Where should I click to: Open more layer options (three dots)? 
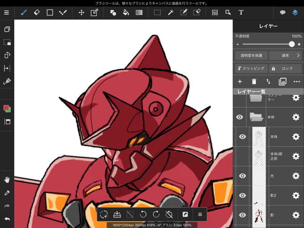click(297, 82)
